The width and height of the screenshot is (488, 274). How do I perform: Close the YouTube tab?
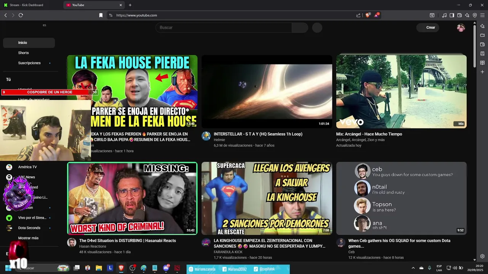121,5
